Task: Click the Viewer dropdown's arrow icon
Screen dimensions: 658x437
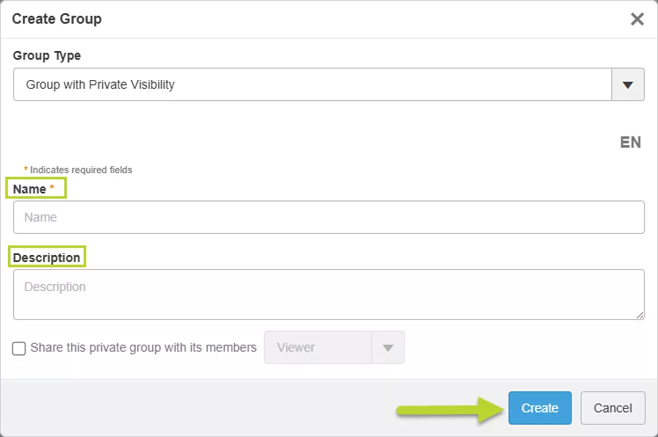Action: click(x=388, y=348)
